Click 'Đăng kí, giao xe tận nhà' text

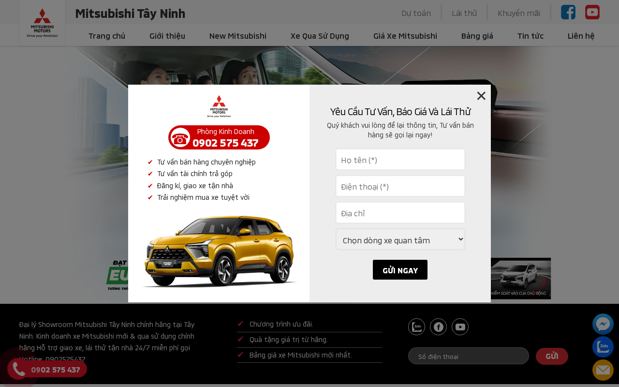195,186
